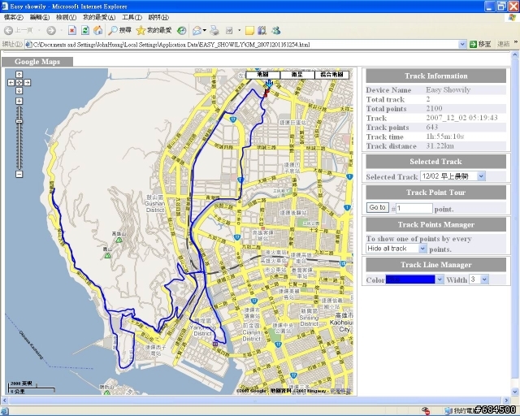520x416 pixels.
Task: Switch map to Satellite view button
Action: pos(297,75)
